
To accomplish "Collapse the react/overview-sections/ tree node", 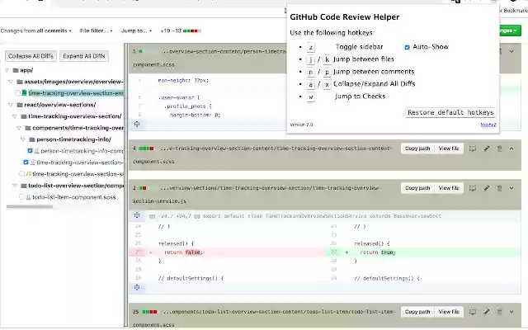I will click(x=11, y=105).
